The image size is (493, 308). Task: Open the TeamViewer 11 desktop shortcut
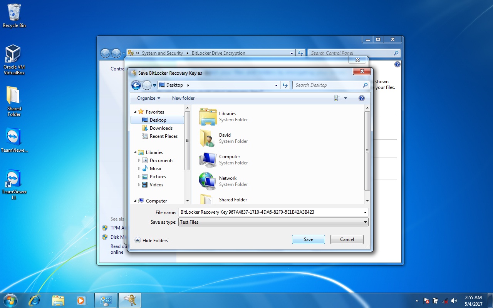pyautogui.click(x=14, y=184)
